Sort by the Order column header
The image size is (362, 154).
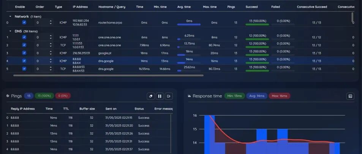click(40, 7)
